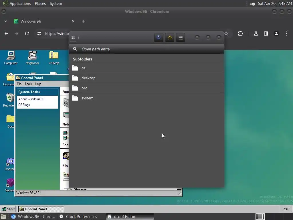Open Chromium labs flask icon

tap(256, 34)
